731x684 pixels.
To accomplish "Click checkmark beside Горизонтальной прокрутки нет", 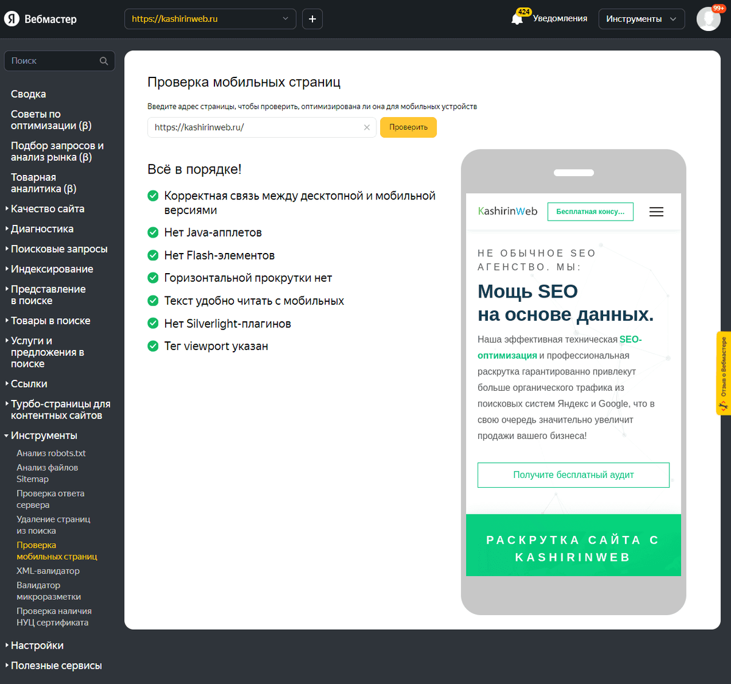I will click(153, 278).
